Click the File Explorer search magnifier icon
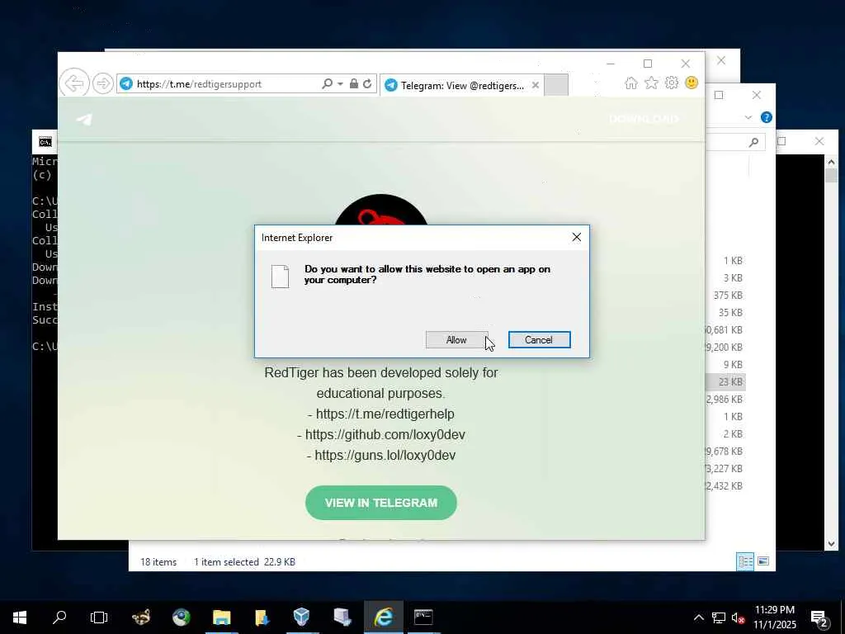This screenshot has height=634, width=845. (x=753, y=142)
